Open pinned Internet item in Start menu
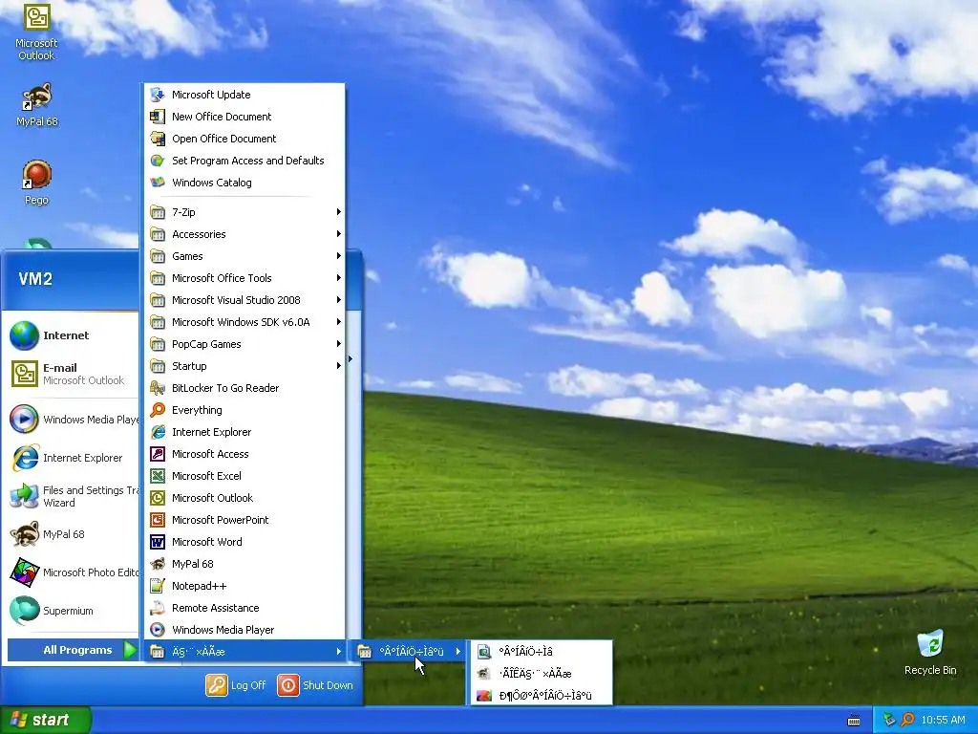The height and width of the screenshot is (734, 978). coord(72,335)
